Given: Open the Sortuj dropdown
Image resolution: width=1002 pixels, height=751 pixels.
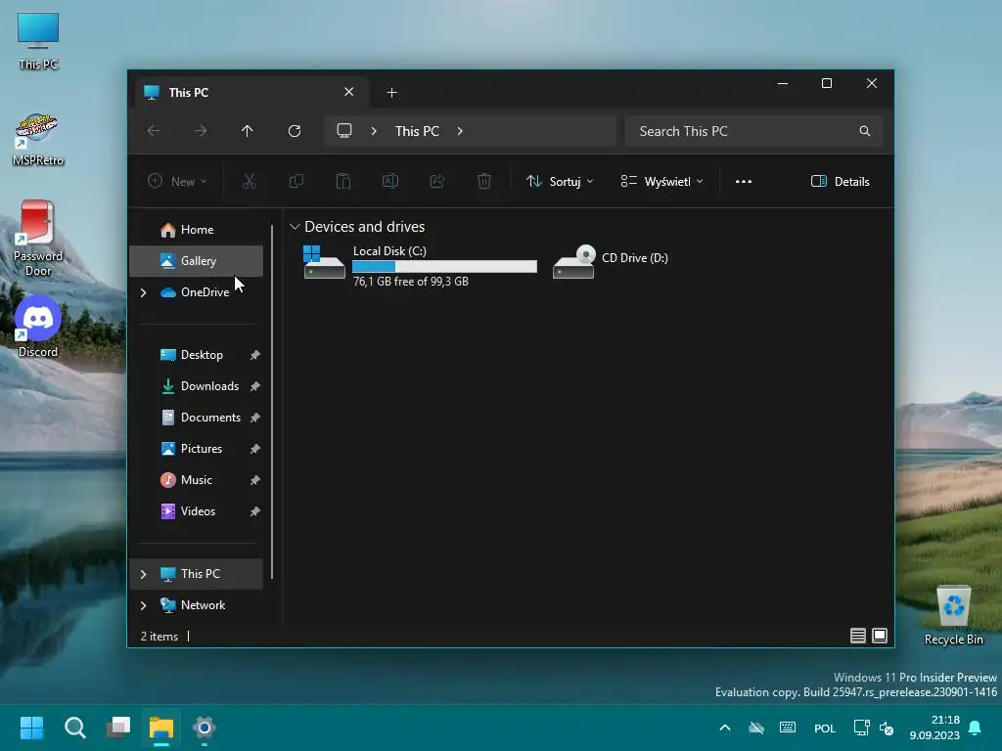Looking at the screenshot, I should [x=560, y=181].
